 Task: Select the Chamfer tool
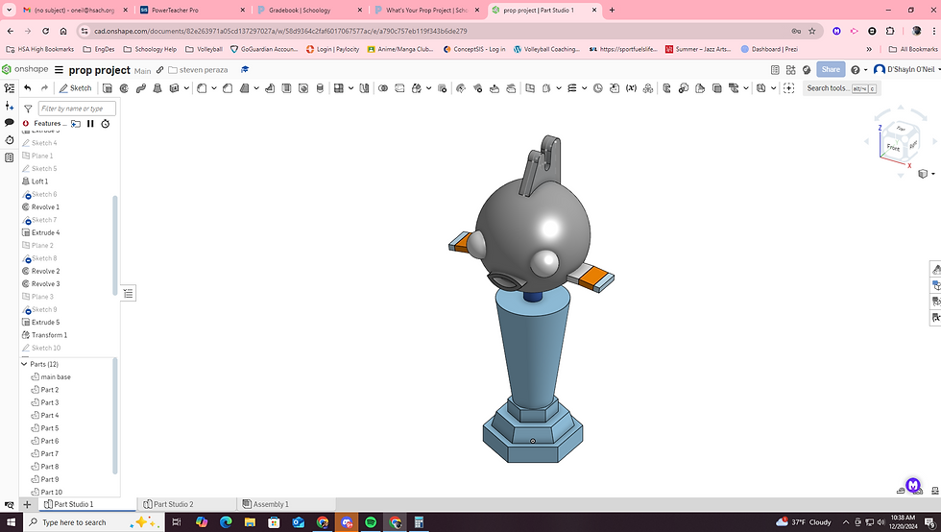coord(228,88)
